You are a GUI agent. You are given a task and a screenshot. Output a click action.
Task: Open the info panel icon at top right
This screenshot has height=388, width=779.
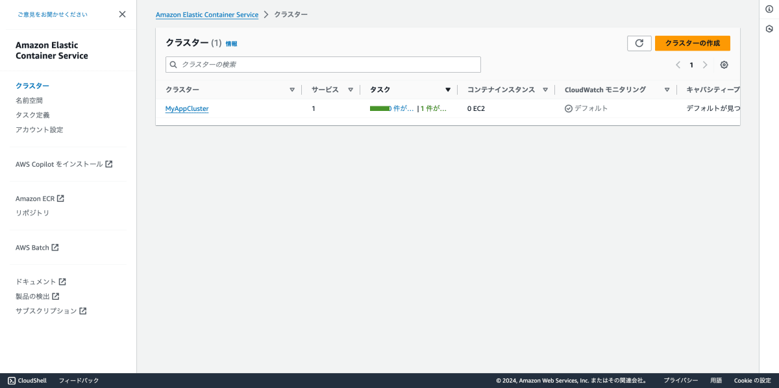769,8
